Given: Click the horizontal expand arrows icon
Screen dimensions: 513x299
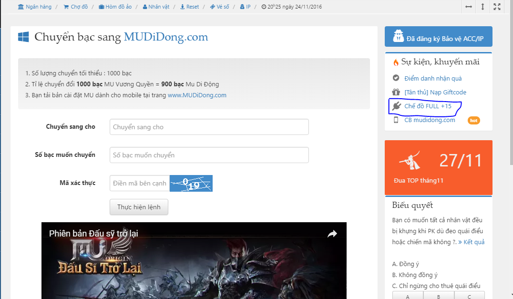Looking at the screenshot, I should point(469,7).
